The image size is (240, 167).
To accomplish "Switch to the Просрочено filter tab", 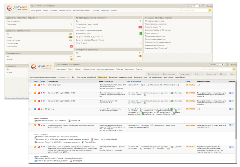I will (102, 77).
